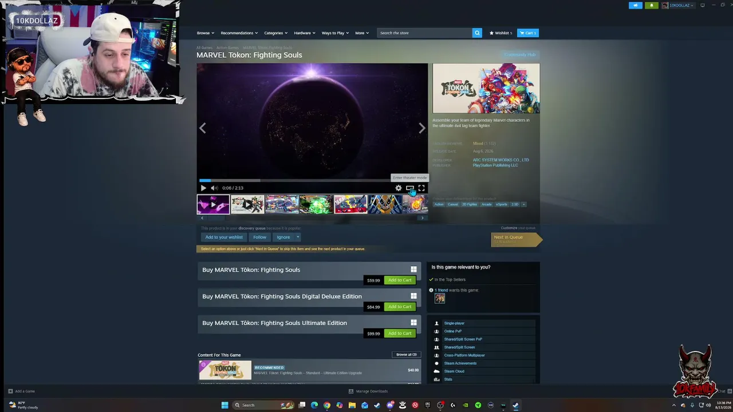Open the Ultimate Edition Upgrade DLC listing
The image size is (733, 412).
click(309, 370)
